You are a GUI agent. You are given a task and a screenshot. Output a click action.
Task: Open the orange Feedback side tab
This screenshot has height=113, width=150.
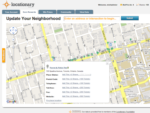tap(4, 55)
